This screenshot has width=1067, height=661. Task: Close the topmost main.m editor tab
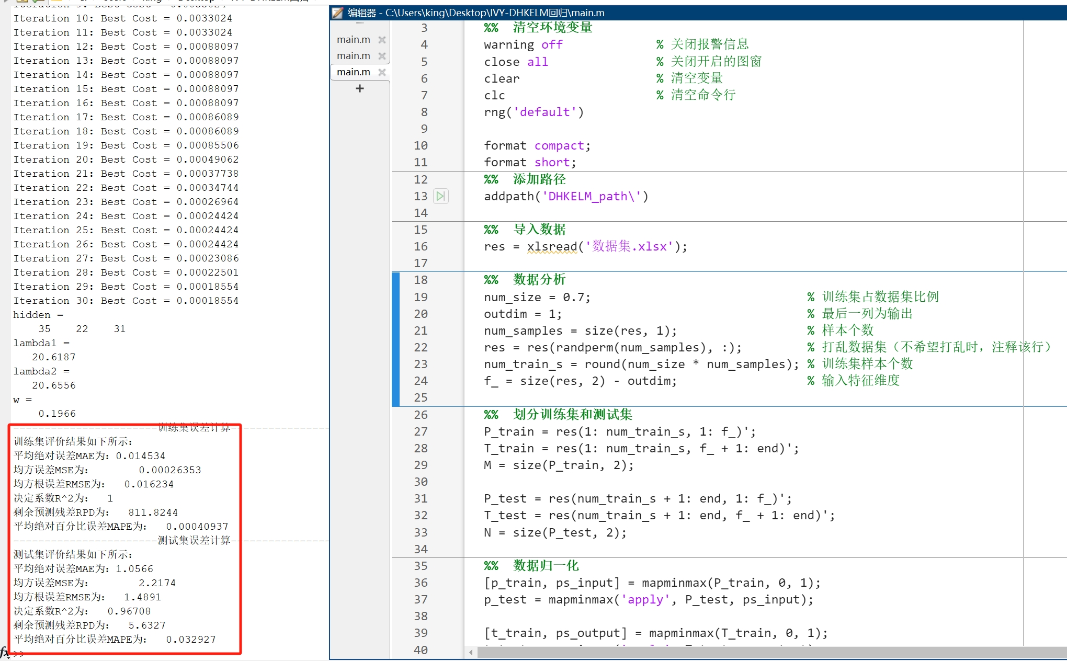(x=382, y=40)
